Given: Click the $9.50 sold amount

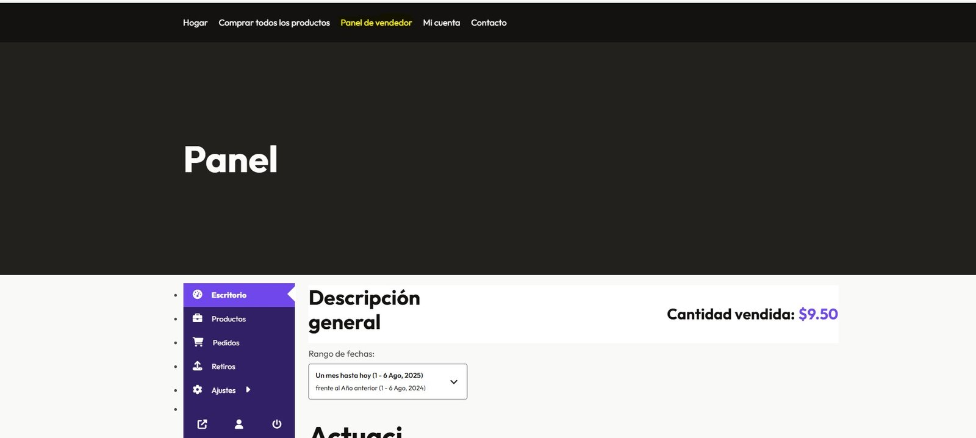Looking at the screenshot, I should point(818,314).
